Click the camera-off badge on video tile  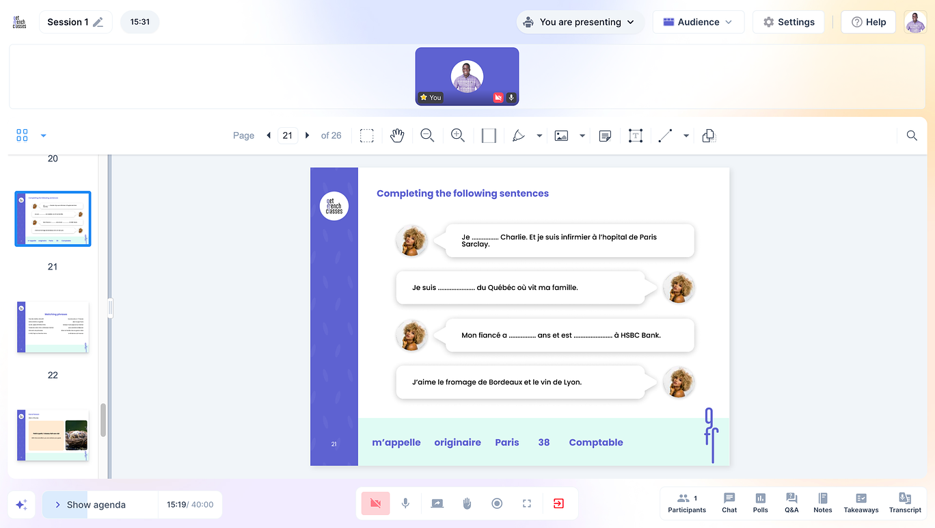click(x=498, y=98)
